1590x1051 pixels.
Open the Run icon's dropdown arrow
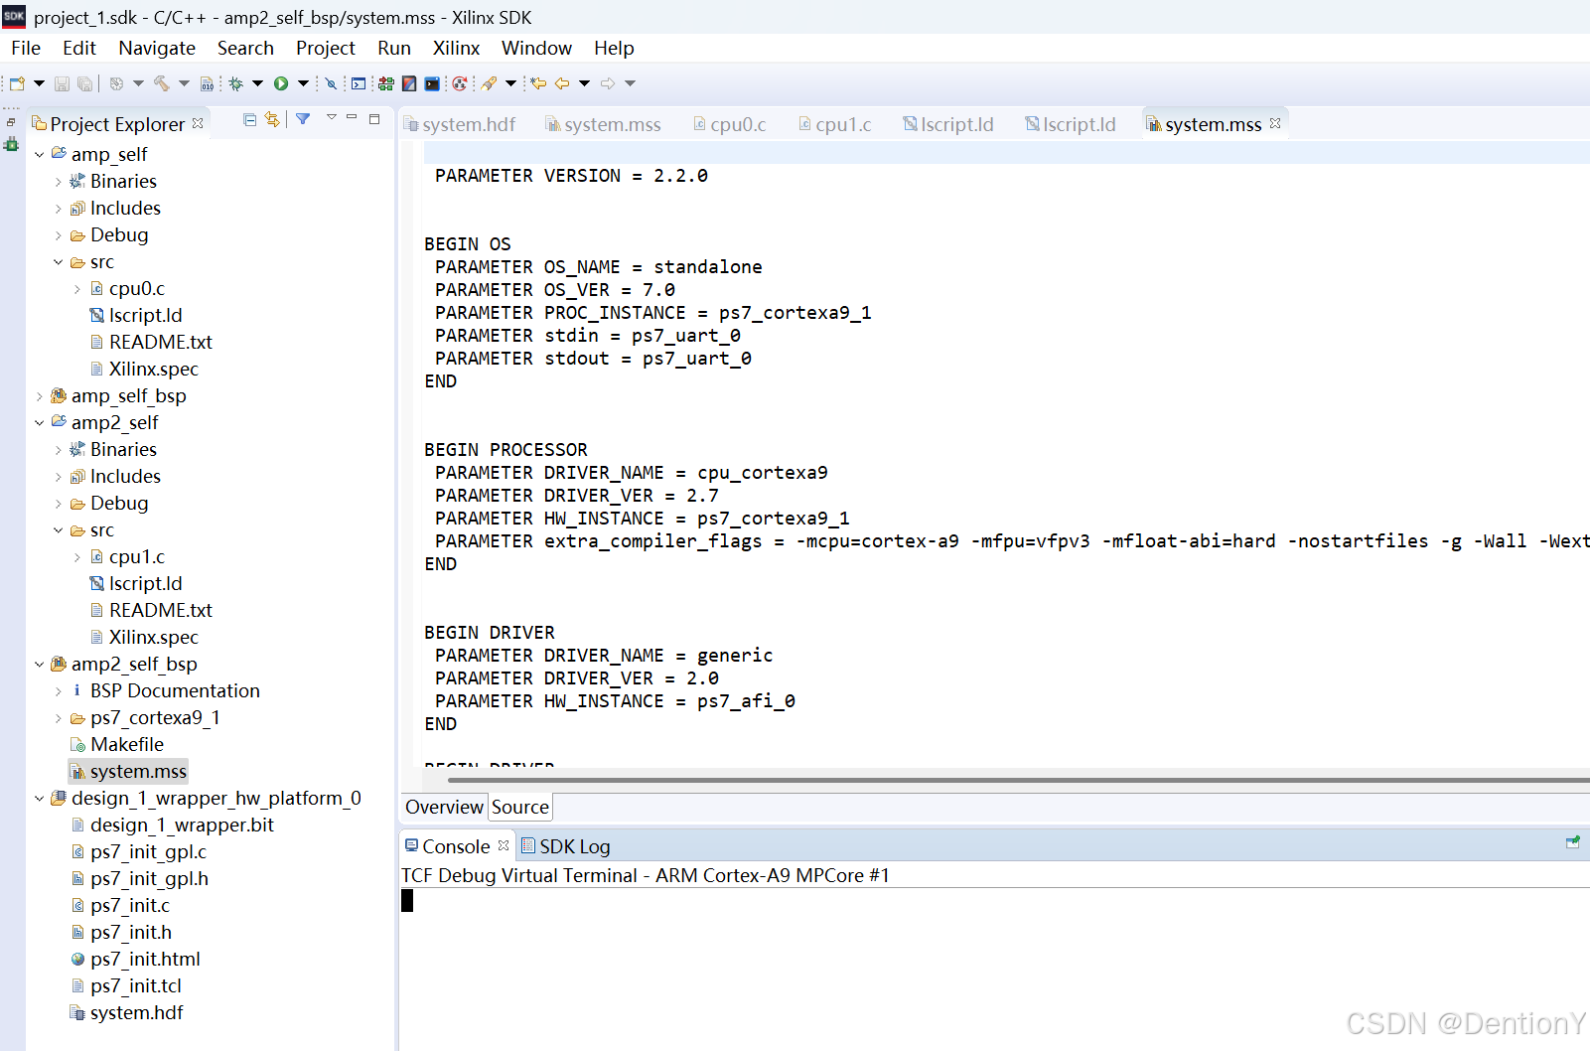click(x=303, y=83)
